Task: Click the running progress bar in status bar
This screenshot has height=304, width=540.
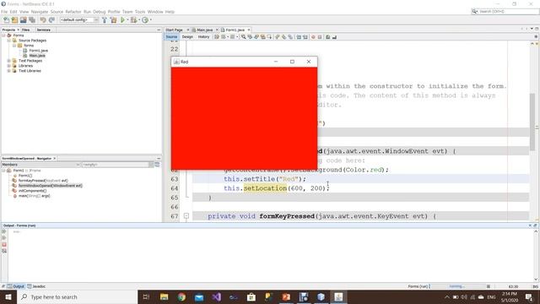Action: pyautogui.click(x=457, y=286)
